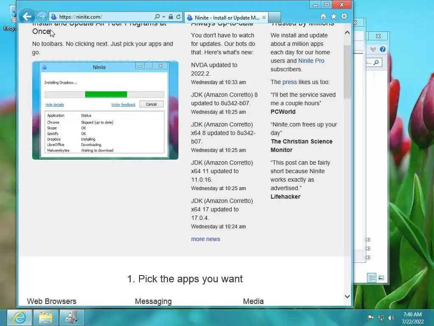The height and width of the screenshot is (326, 434).
Task: Click The Christian Science Monitor text
Action: click(301, 146)
